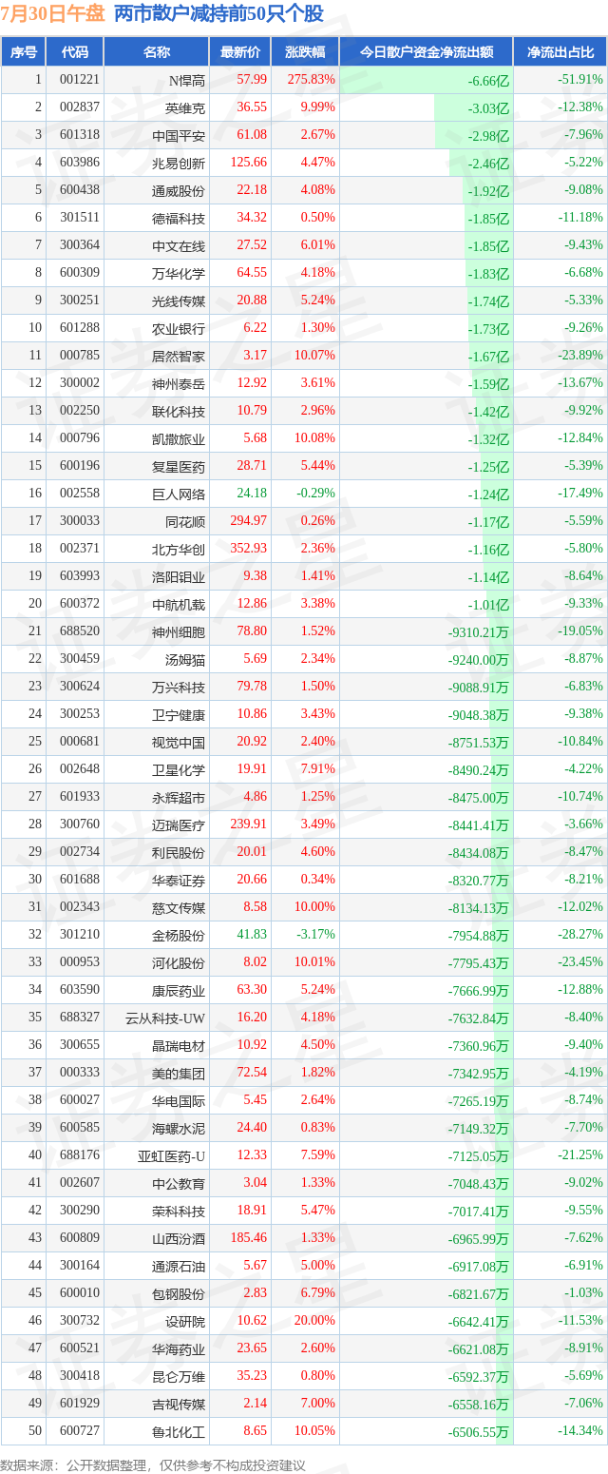This screenshot has height=1474, width=608.
Task: Select stock name 海螺水泥
Action: pyautogui.click(x=179, y=1128)
